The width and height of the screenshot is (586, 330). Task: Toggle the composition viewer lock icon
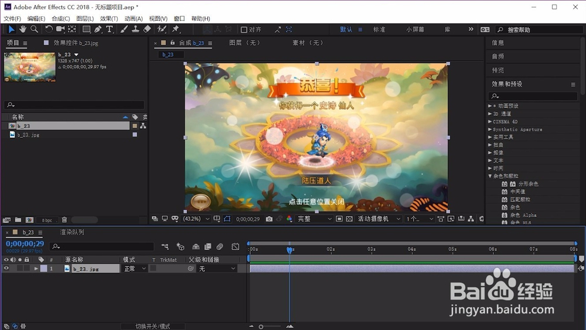[173, 43]
